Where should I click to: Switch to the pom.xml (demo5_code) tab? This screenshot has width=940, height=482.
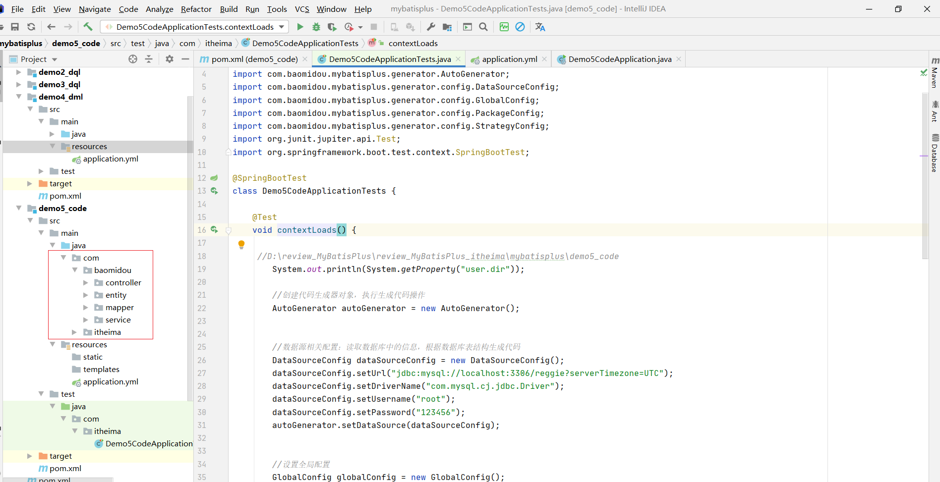[x=254, y=59]
